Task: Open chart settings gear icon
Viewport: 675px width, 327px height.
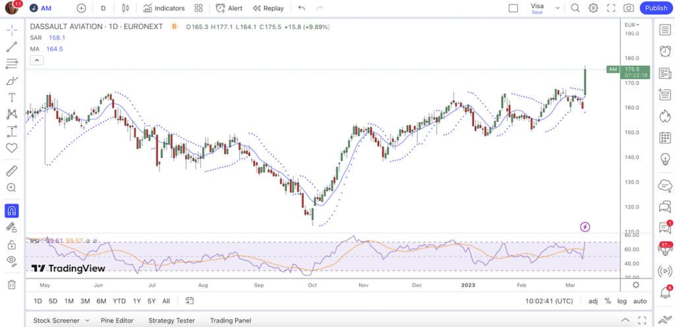Action: (x=593, y=9)
